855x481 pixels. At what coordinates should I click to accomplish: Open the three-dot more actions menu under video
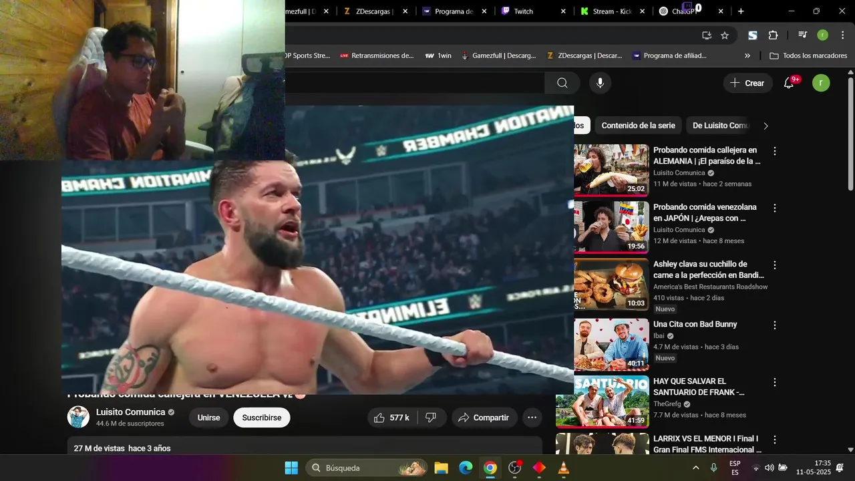point(532,418)
